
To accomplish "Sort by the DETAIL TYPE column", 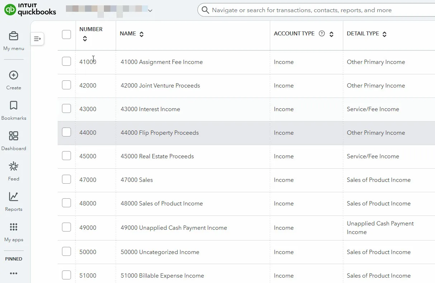I will 384,34.
